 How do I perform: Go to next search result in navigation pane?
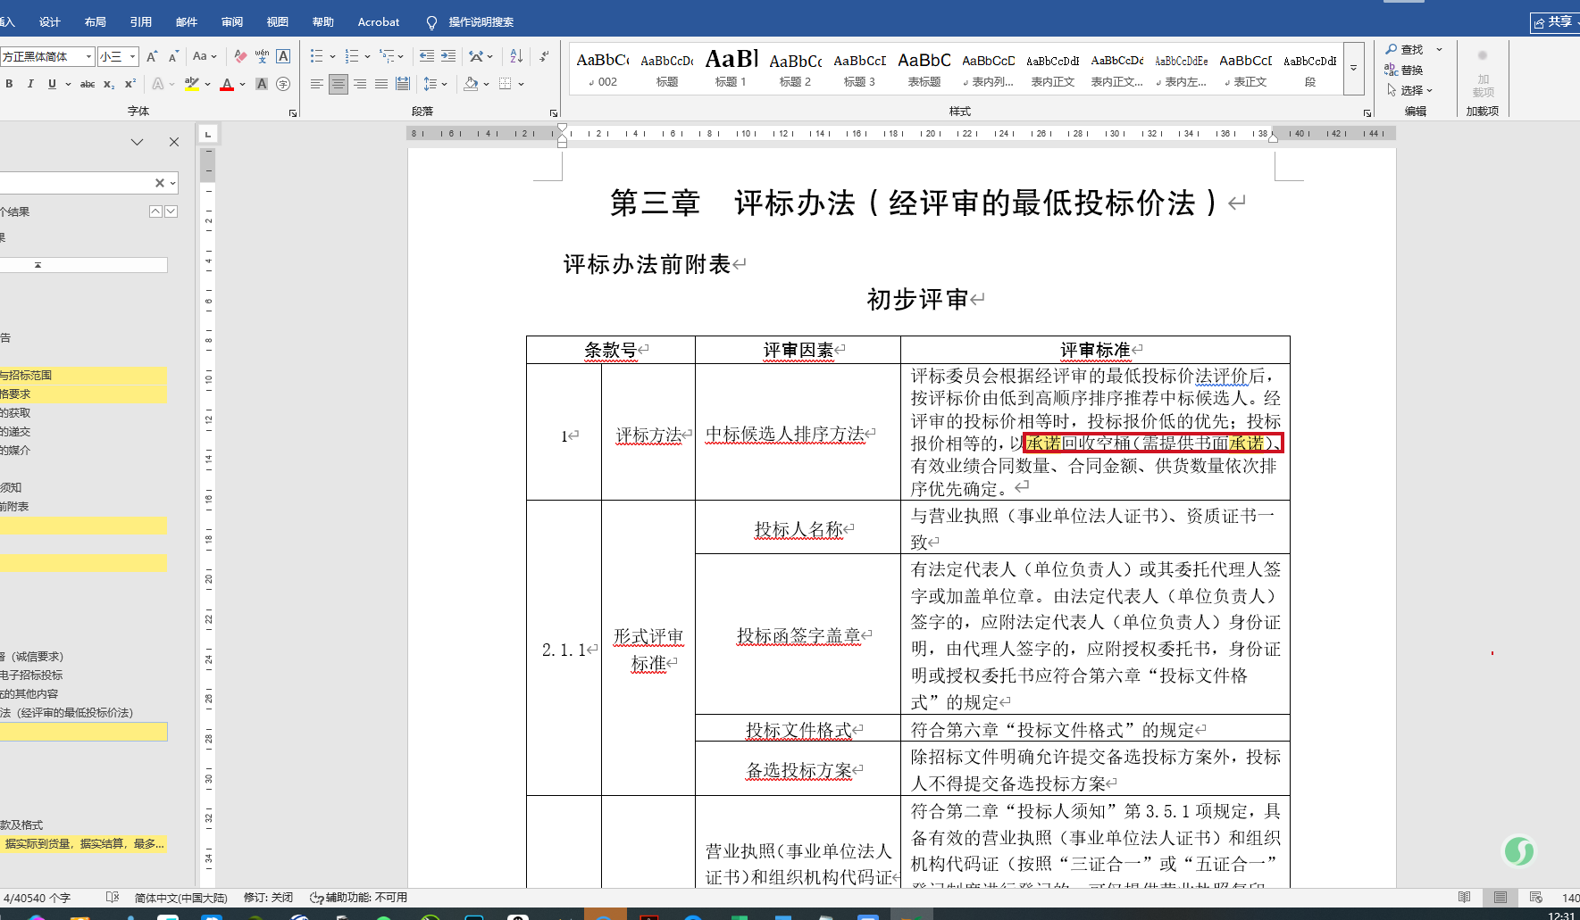pos(171,211)
